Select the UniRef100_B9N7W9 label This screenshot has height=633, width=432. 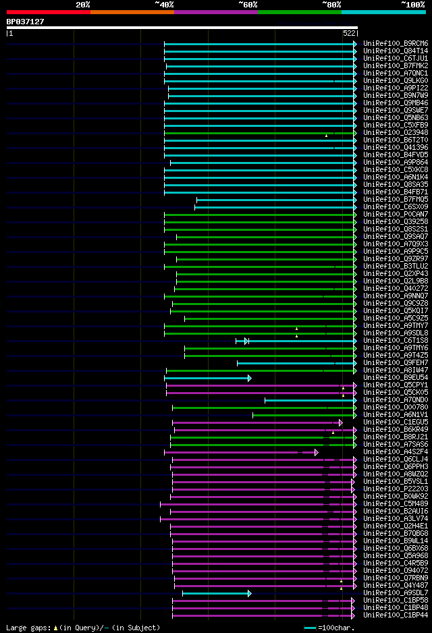coord(396,96)
